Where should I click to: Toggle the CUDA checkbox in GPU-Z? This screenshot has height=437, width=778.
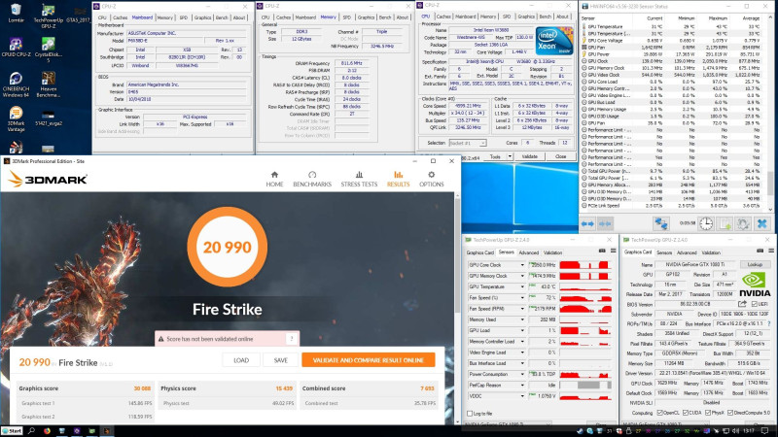(686, 412)
